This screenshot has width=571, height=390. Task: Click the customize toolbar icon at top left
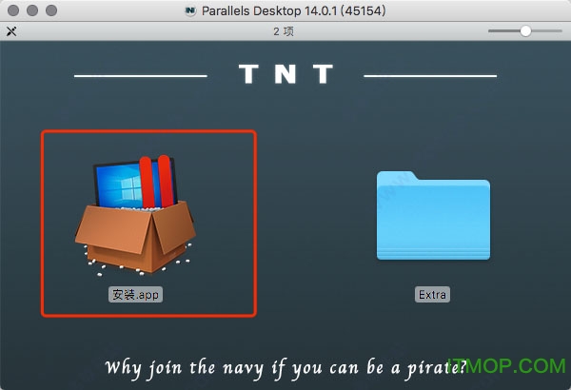[11, 31]
